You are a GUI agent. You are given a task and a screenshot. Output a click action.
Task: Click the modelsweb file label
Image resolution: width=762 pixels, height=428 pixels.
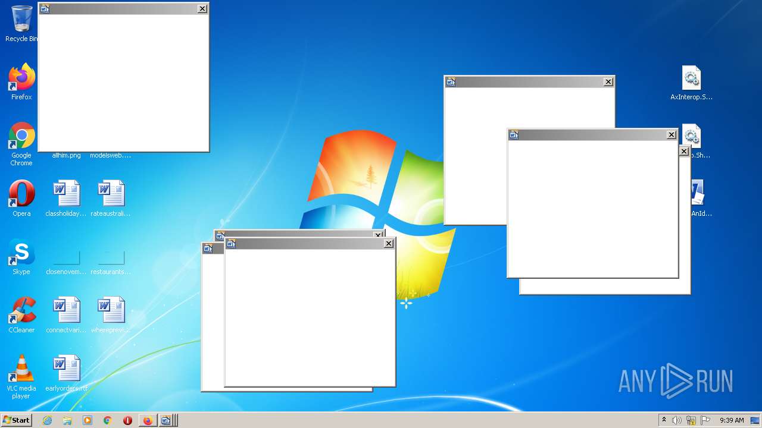(x=111, y=156)
